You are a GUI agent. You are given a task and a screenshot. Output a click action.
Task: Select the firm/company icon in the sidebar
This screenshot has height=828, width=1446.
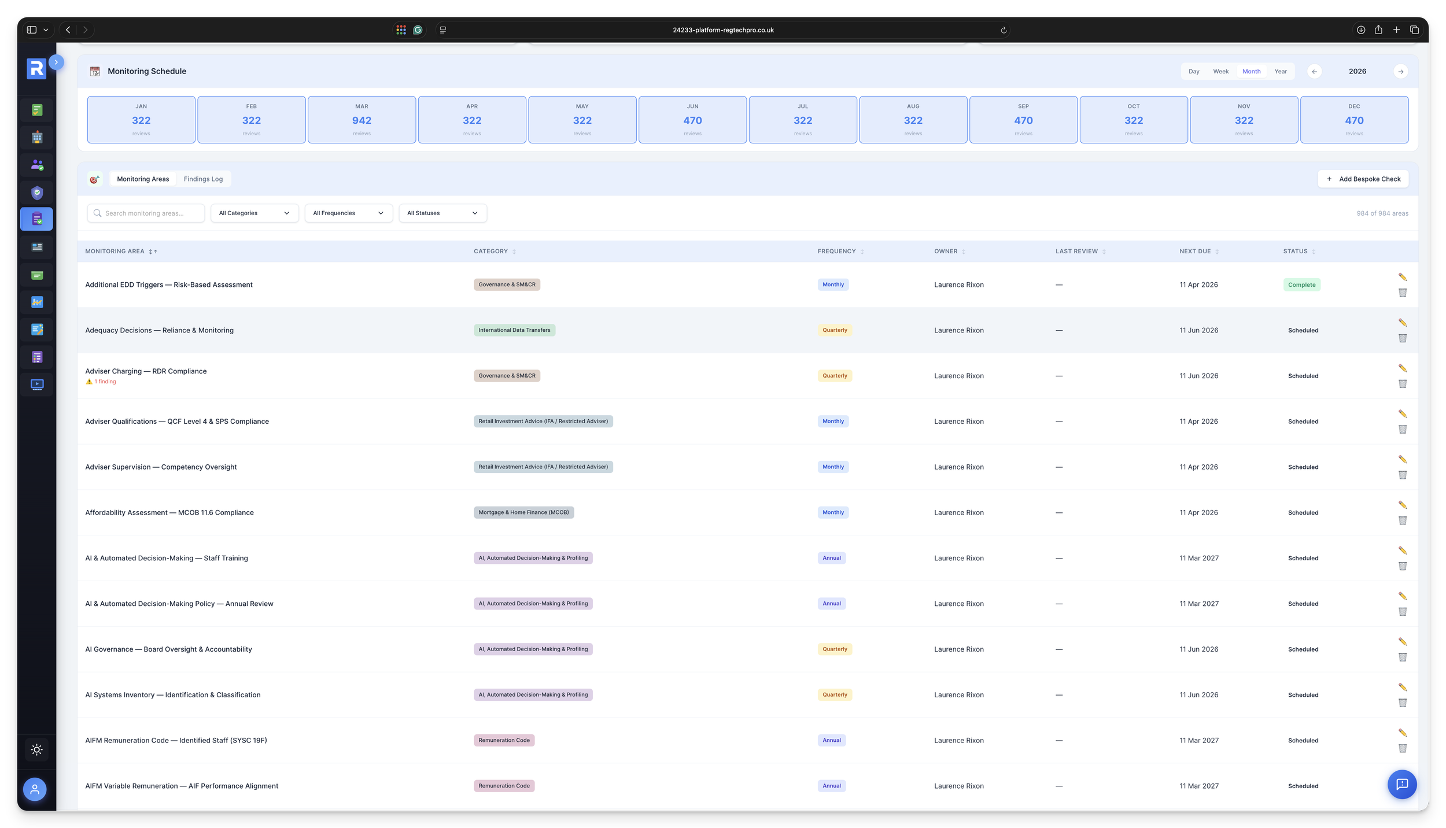coord(36,137)
